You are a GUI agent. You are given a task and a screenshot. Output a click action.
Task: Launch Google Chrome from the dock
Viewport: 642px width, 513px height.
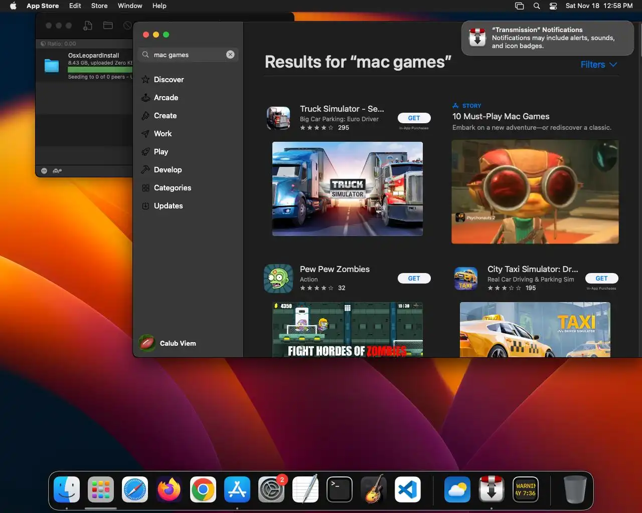coord(203,489)
